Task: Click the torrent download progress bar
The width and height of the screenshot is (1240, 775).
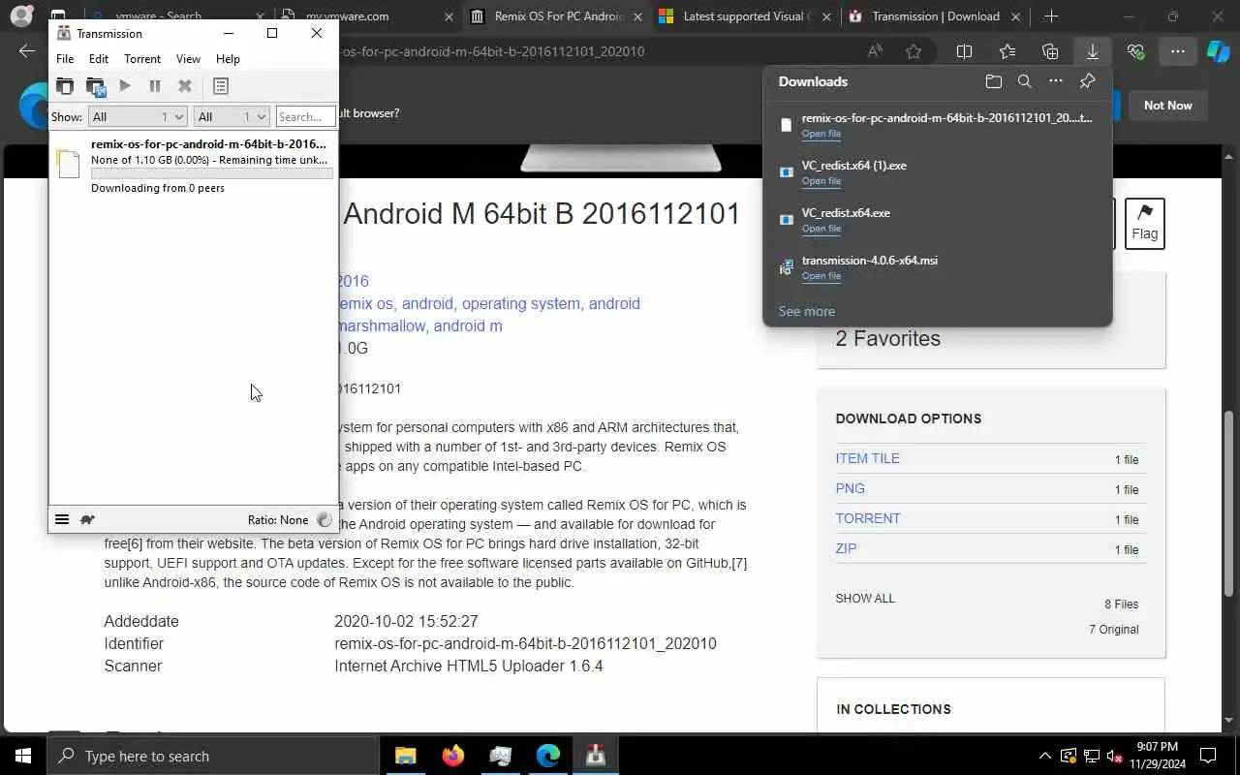Action: point(212,173)
